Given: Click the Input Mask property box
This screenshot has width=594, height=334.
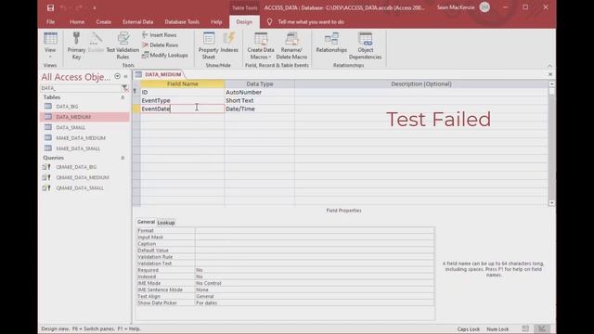Looking at the screenshot, I should pyautogui.click(x=315, y=238).
